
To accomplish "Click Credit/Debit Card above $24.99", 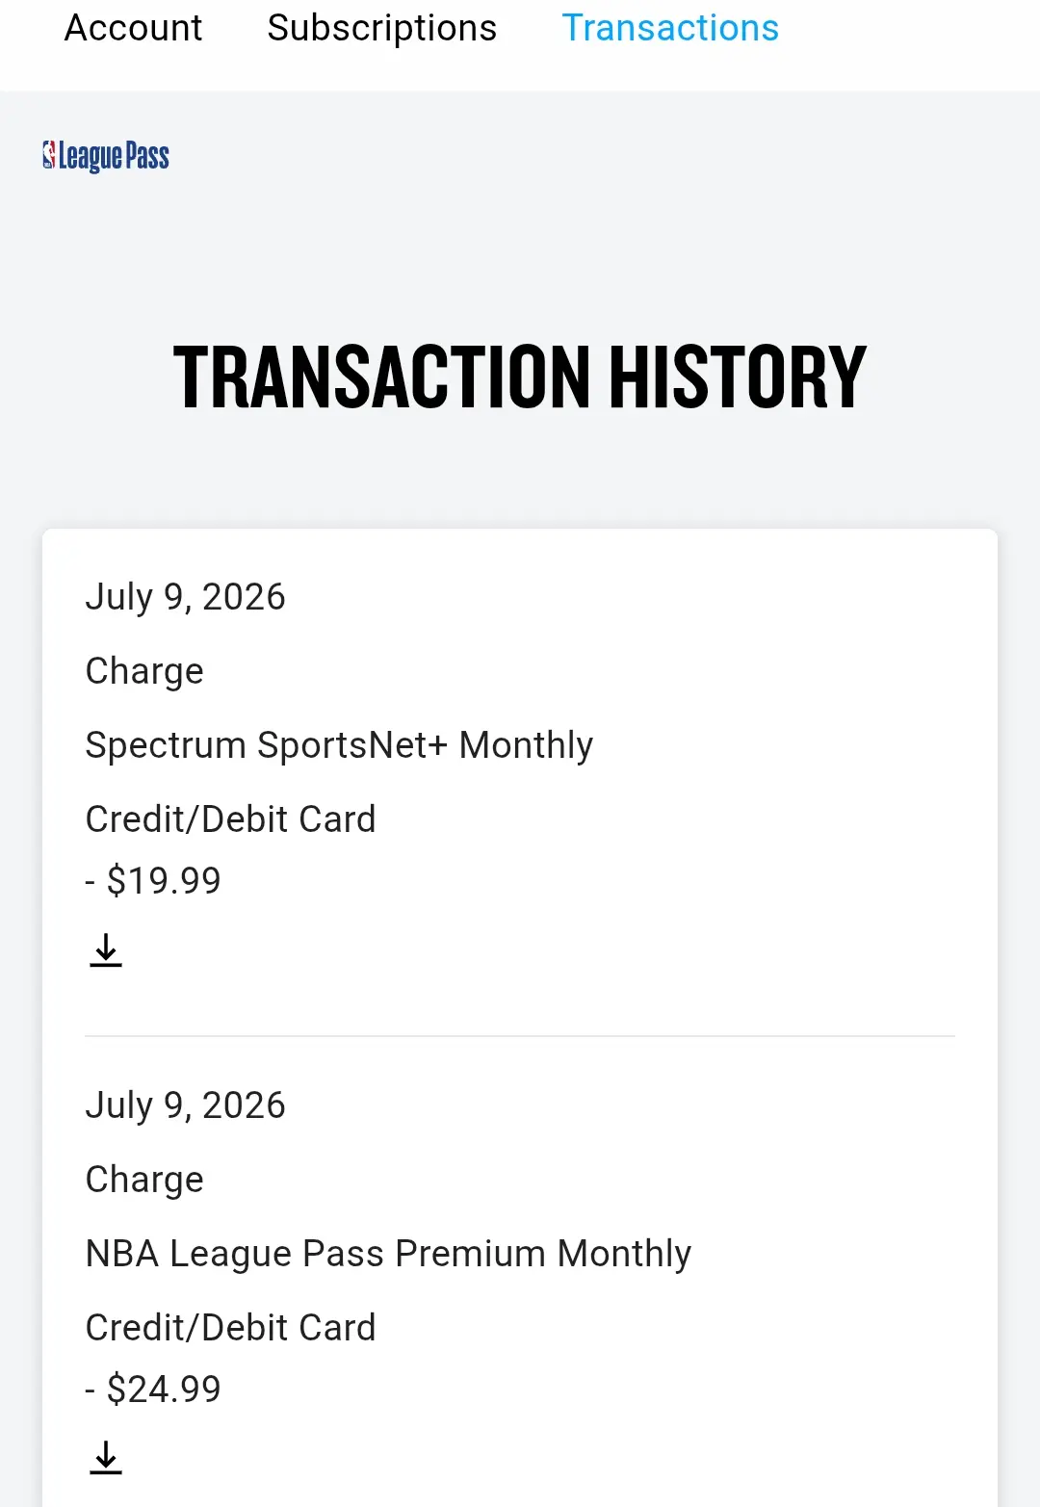I will (230, 1328).
